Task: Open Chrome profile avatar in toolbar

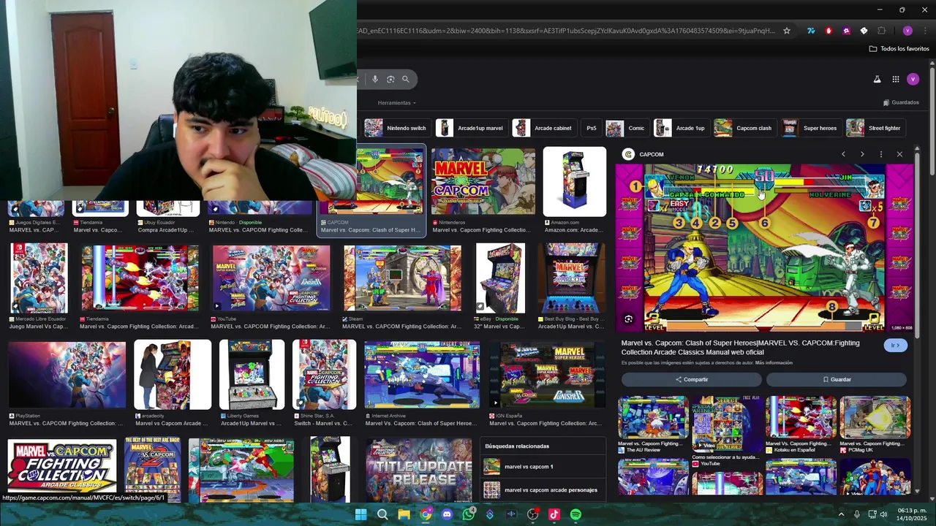Action: [907, 31]
